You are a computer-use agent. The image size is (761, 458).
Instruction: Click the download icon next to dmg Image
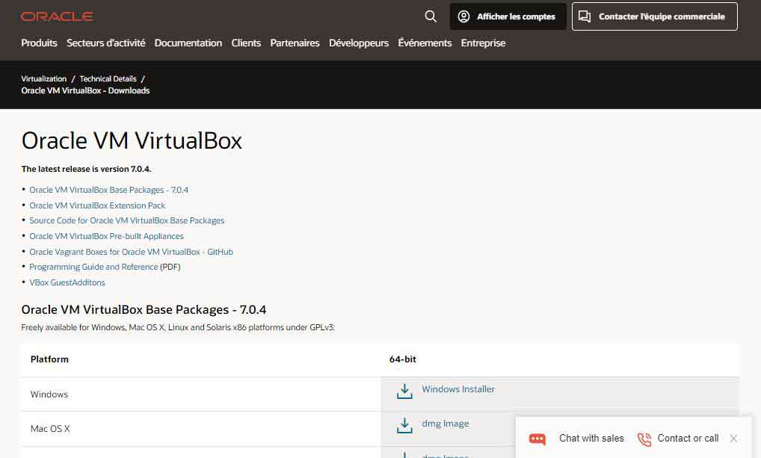click(404, 424)
